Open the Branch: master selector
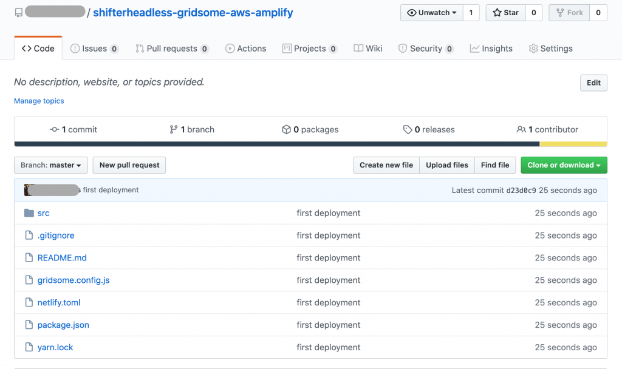 (x=51, y=165)
